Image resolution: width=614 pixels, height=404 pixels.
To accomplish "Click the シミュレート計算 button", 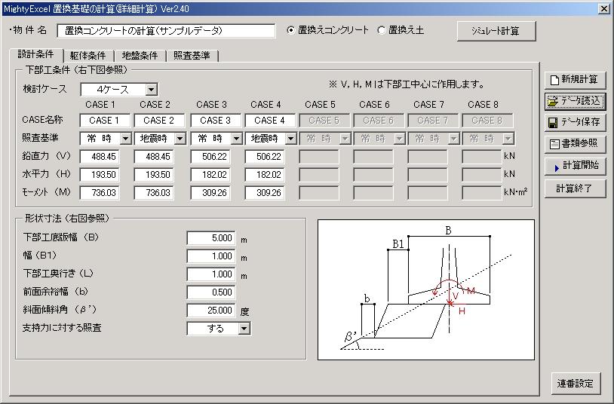I will [496, 31].
